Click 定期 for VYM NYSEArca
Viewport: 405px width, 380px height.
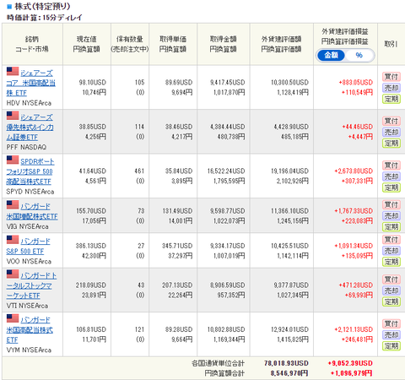click(x=391, y=345)
